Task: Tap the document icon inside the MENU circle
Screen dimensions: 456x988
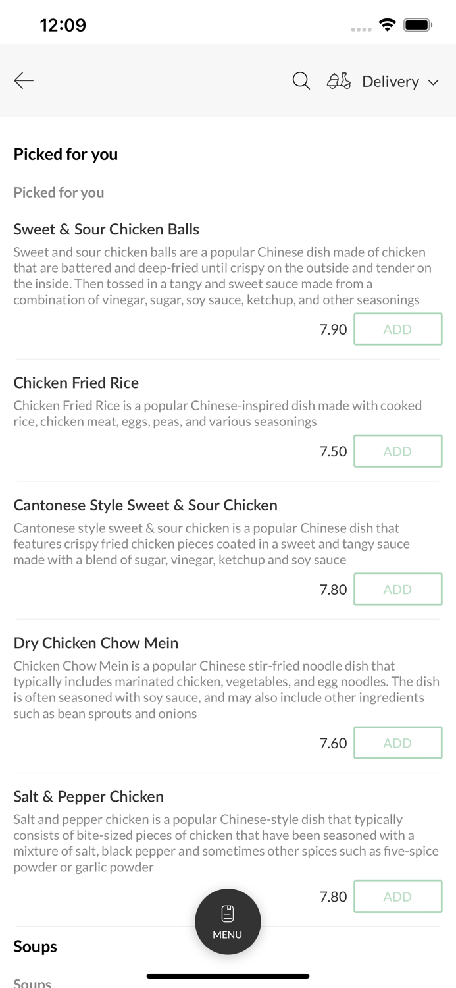Action: coord(228,912)
